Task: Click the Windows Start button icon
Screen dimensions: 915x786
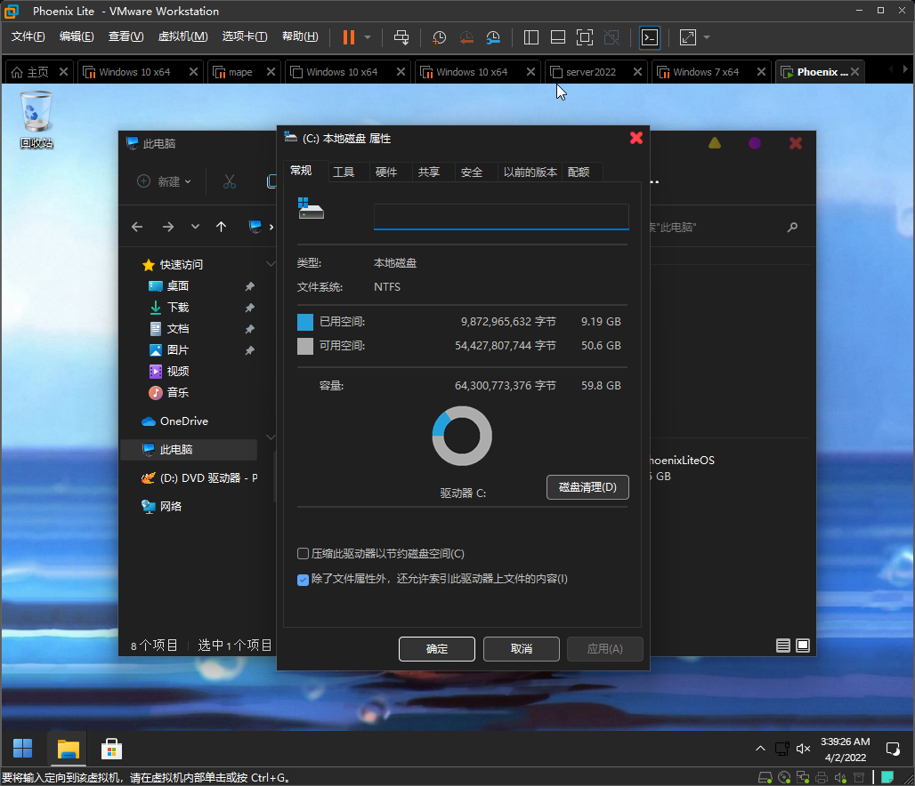Action: pyautogui.click(x=23, y=749)
